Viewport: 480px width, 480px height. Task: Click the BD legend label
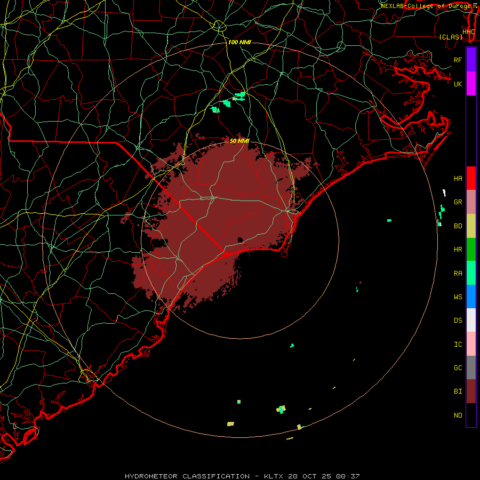[x=458, y=226]
